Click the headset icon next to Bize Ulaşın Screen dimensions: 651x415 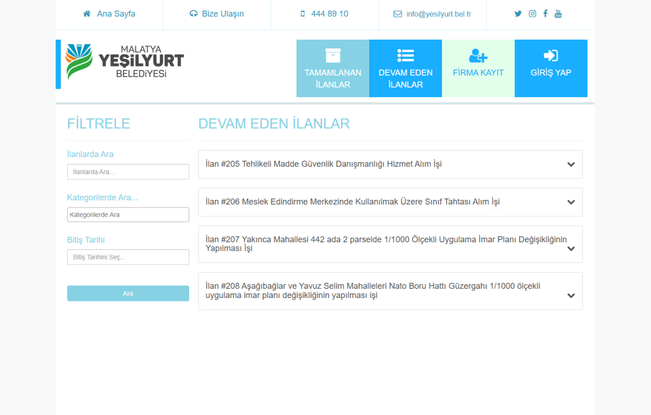point(193,14)
